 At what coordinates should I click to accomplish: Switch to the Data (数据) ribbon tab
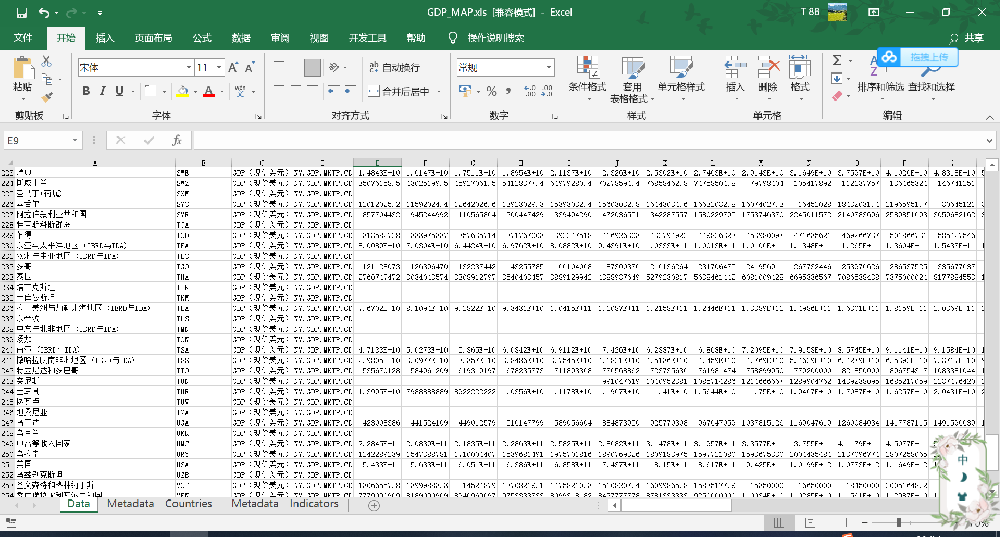click(x=241, y=38)
